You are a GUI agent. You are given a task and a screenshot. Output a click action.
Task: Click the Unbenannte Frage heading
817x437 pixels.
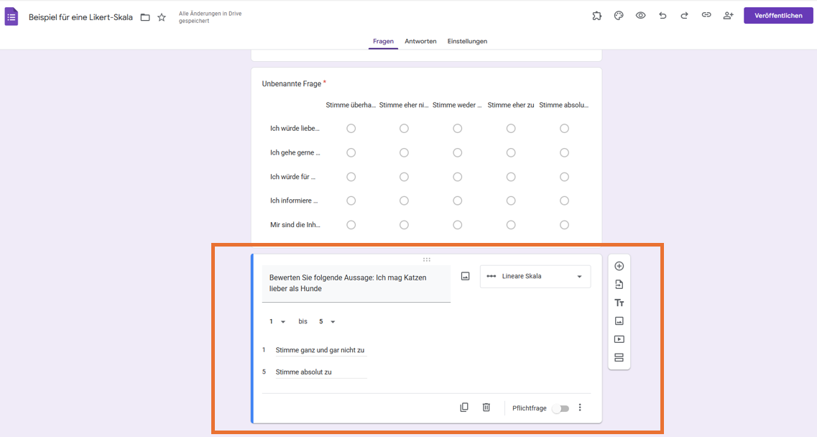point(291,83)
